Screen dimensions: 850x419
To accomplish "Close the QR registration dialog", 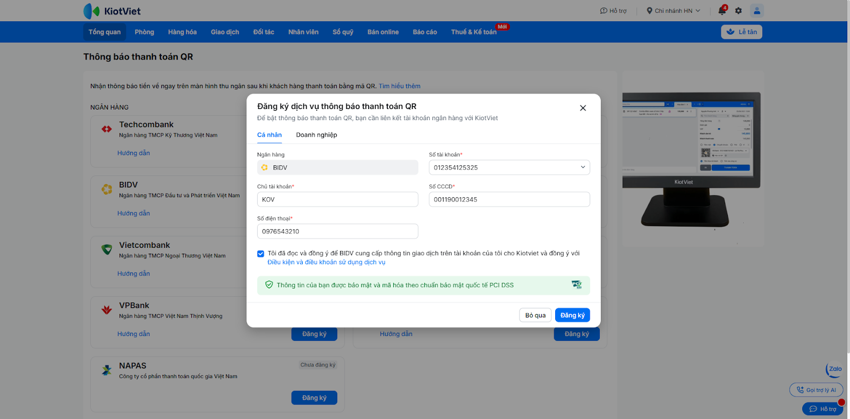I will pos(583,108).
